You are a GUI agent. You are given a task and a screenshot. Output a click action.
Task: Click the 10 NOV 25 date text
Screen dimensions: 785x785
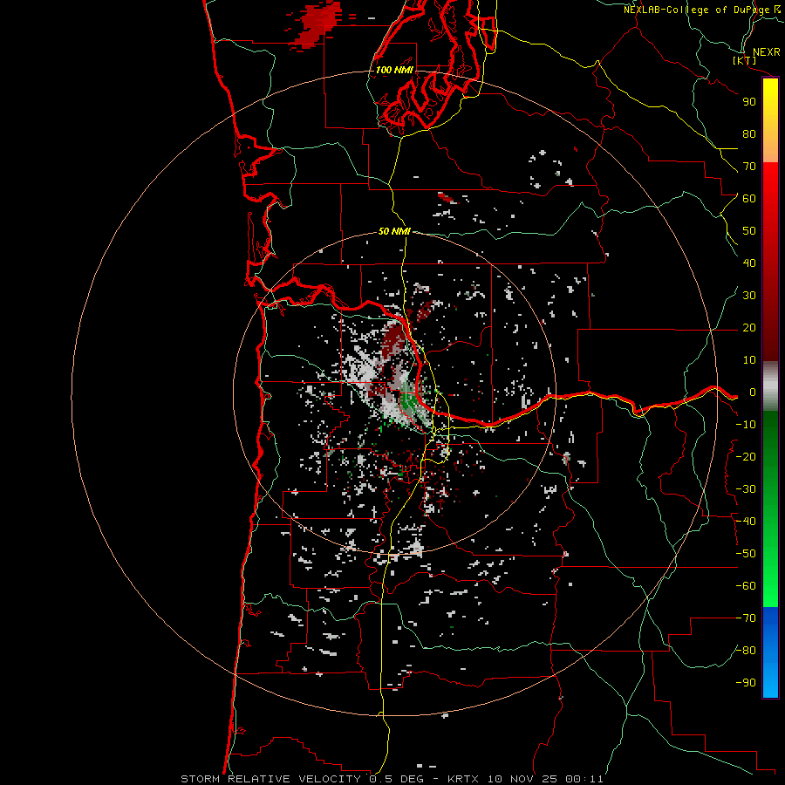[522, 779]
